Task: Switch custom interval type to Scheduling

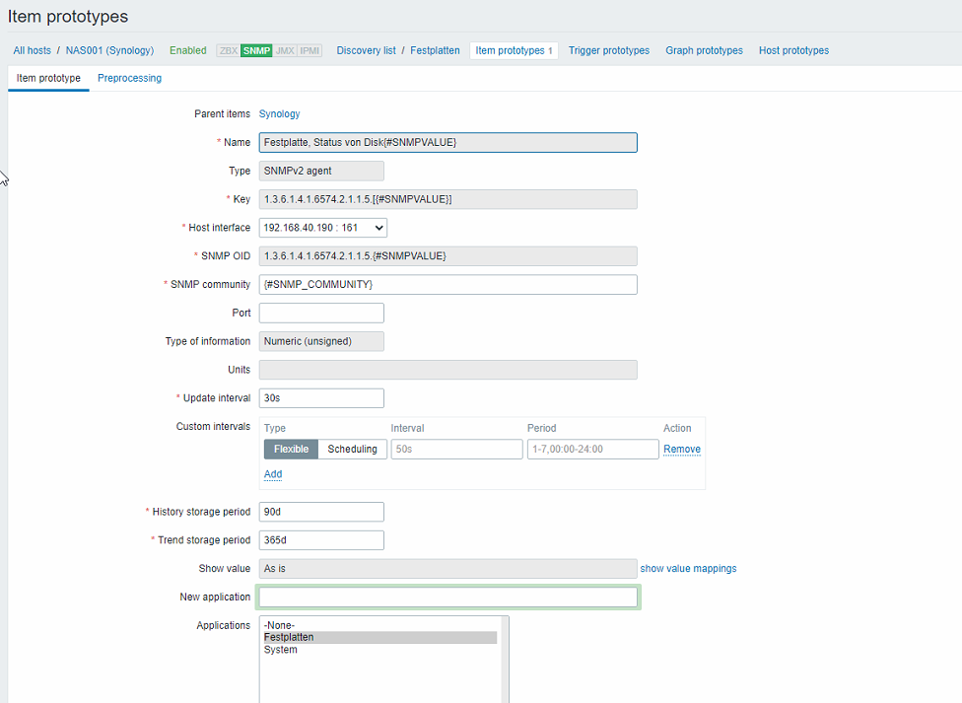Action: coord(352,450)
